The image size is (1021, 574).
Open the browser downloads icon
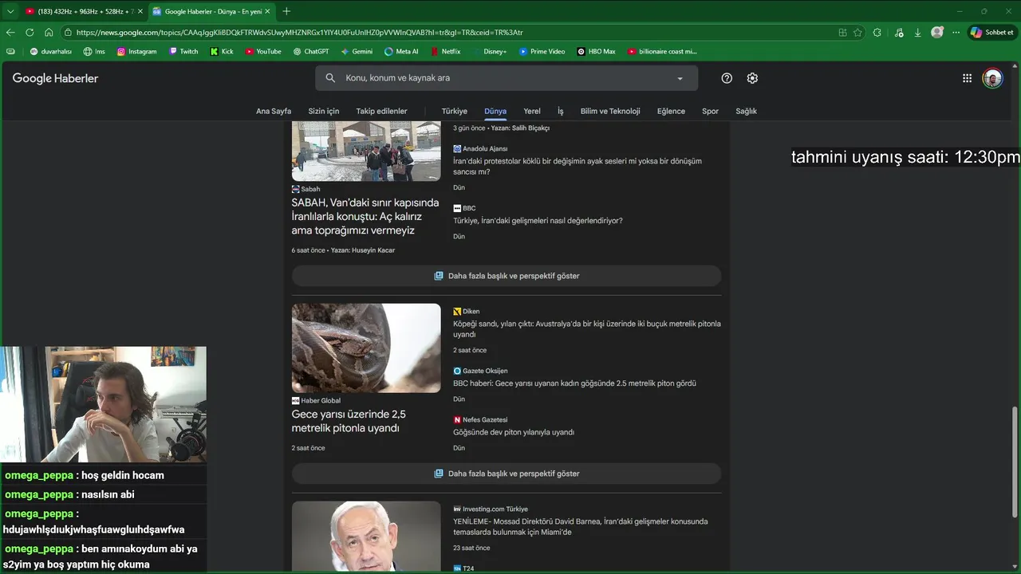point(917,33)
